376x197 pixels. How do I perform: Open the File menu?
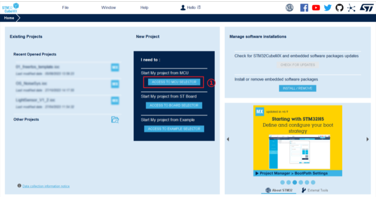click(x=65, y=8)
